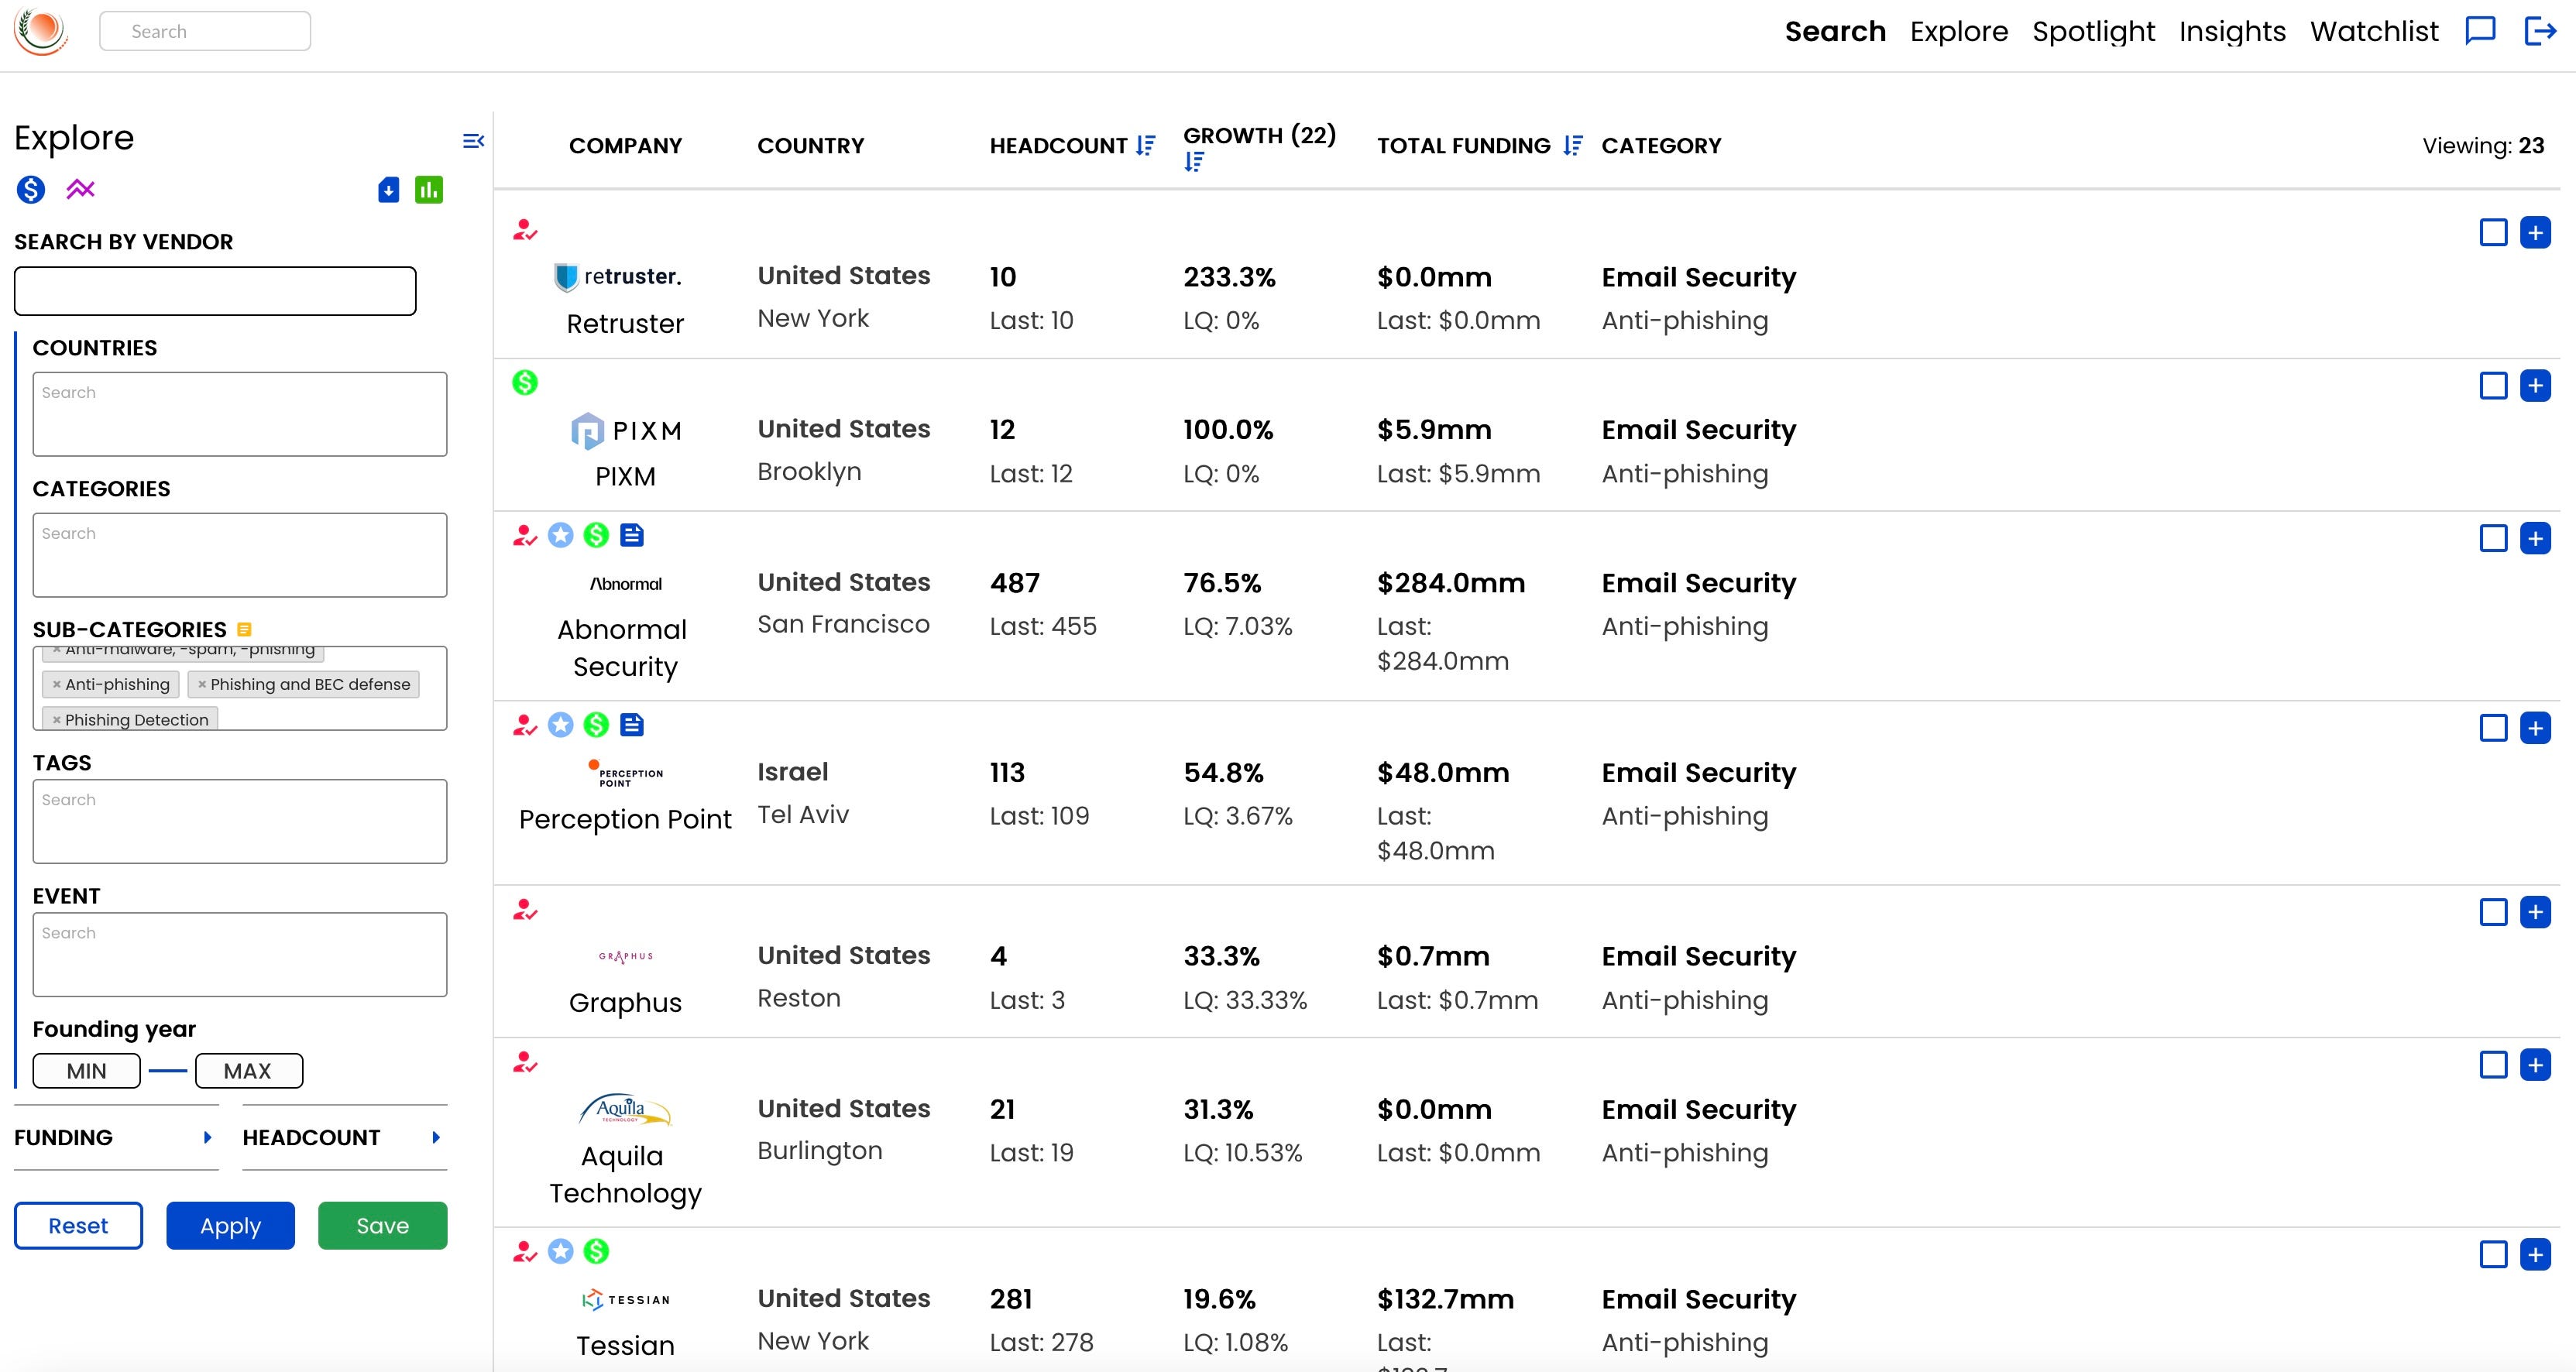
Task: Open the green bar chart icon
Action: (429, 189)
